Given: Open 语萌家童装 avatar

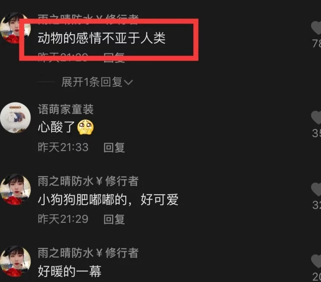Looking at the screenshot, I should point(16,117).
